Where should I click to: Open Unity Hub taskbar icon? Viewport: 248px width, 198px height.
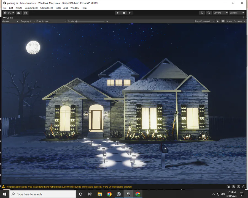pyautogui.click(x=119, y=194)
